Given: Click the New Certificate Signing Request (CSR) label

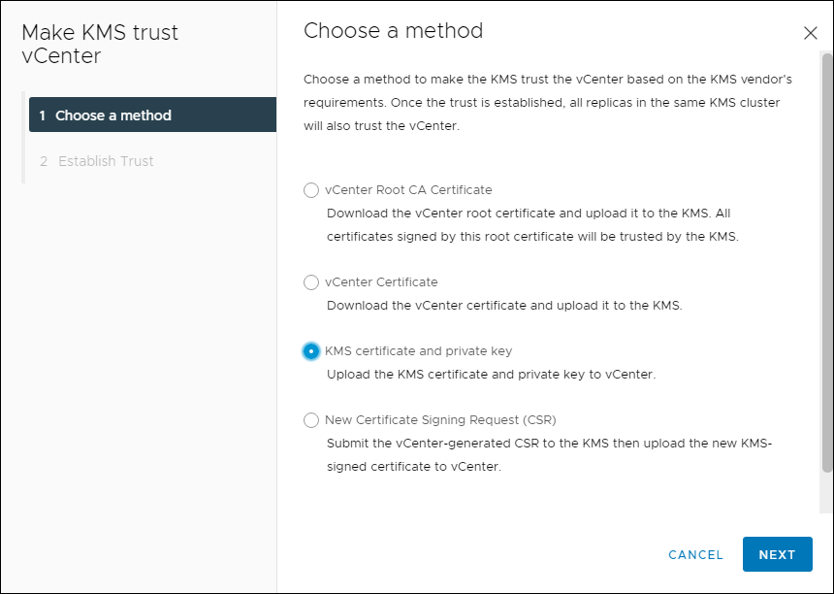Looking at the screenshot, I should pos(440,420).
